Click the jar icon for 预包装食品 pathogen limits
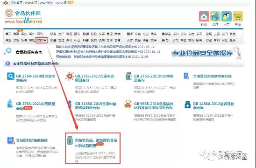This screenshot has width=256, height=168. [x=70, y=140]
